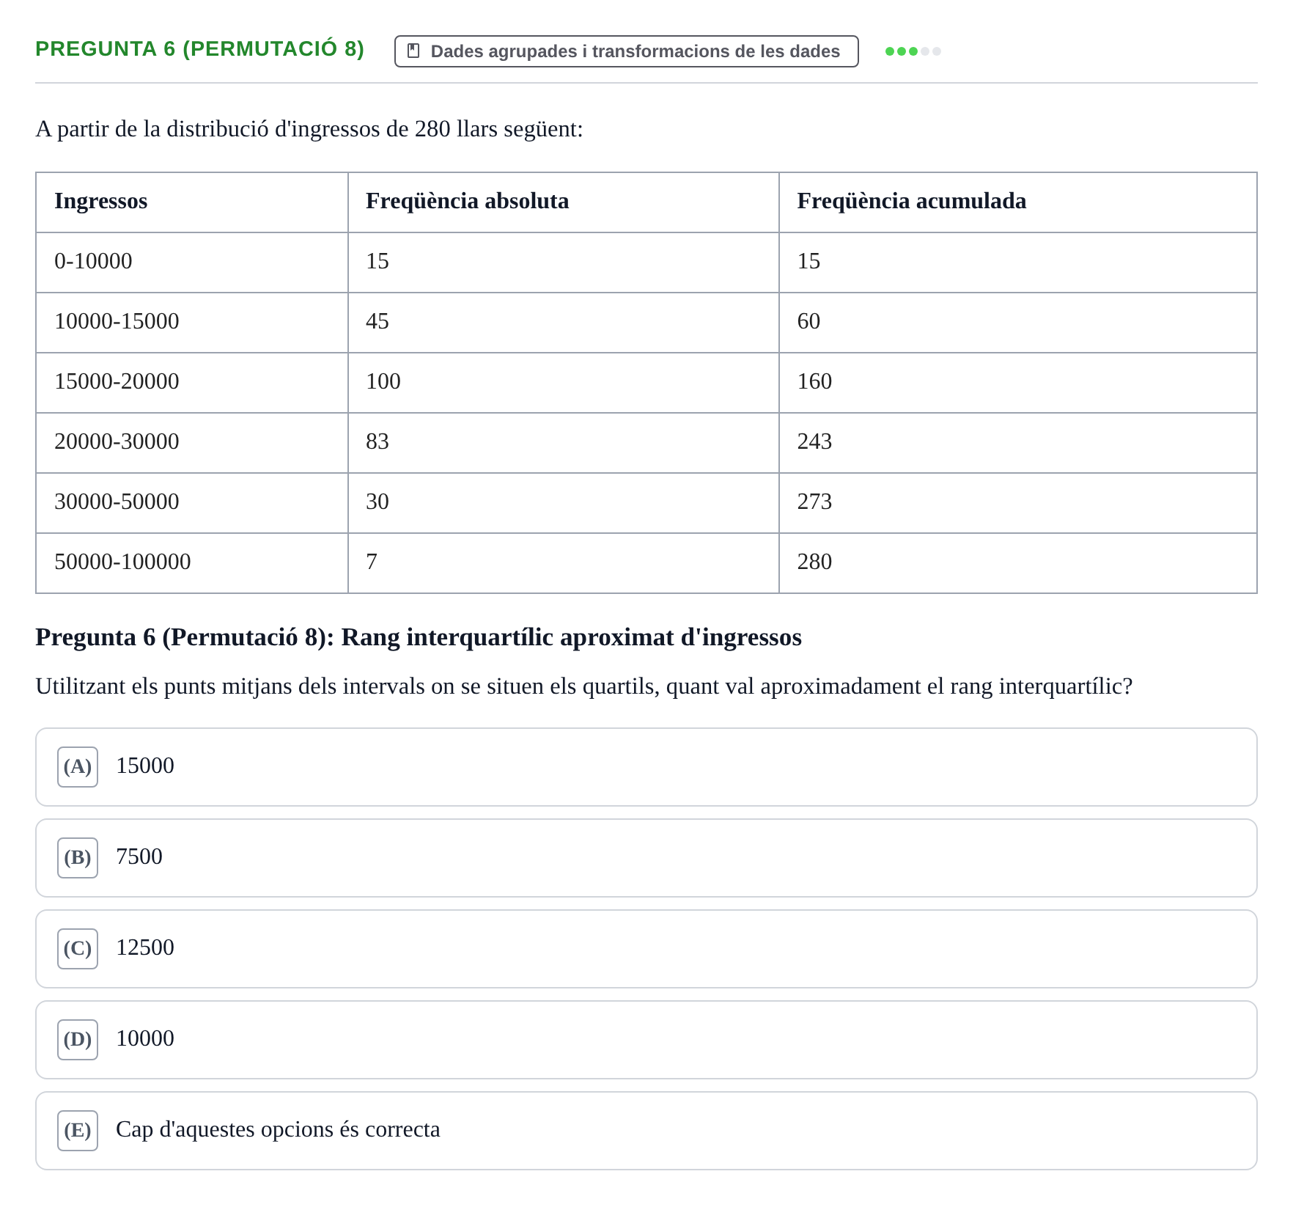Choose option E: Cap d'aquestes opcions és correcta
The image size is (1293, 1207).
coord(646,1131)
